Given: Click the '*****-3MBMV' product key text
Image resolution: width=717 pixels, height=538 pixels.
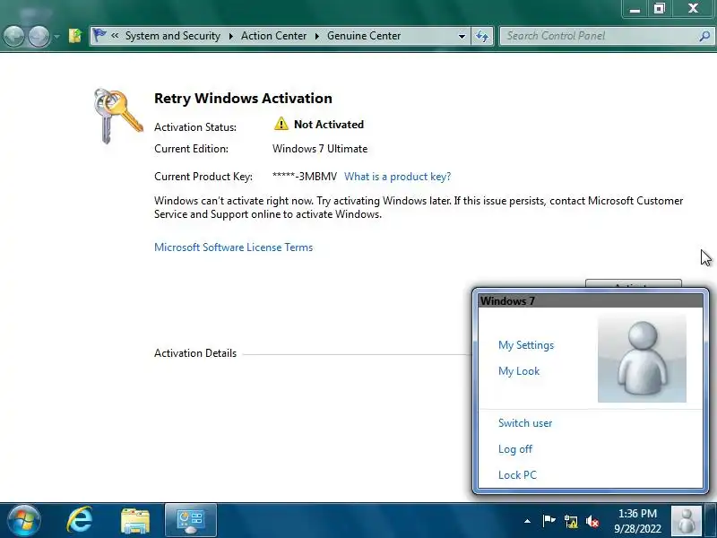Looking at the screenshot, I should (305, 177).
